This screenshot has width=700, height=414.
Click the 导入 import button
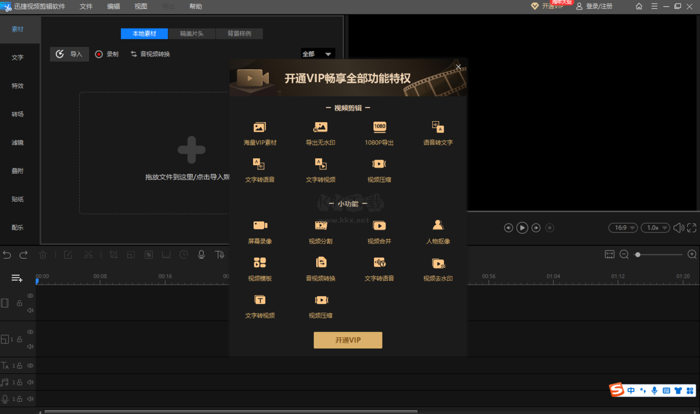pyautogui.click(x=69, y=54)
